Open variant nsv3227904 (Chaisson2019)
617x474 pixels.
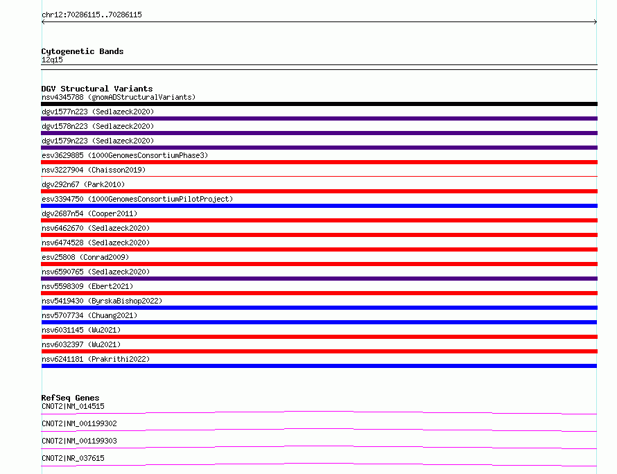(x=94, y=170)
